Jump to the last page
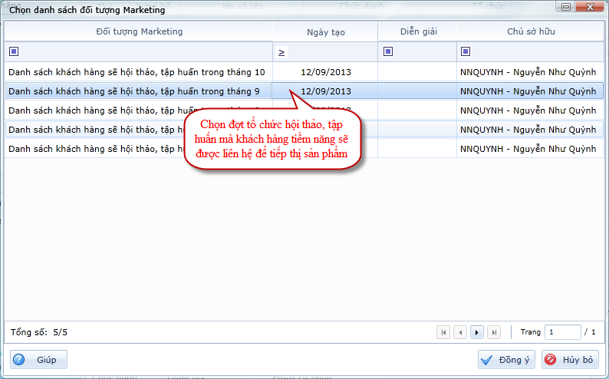 coord(494,332)
